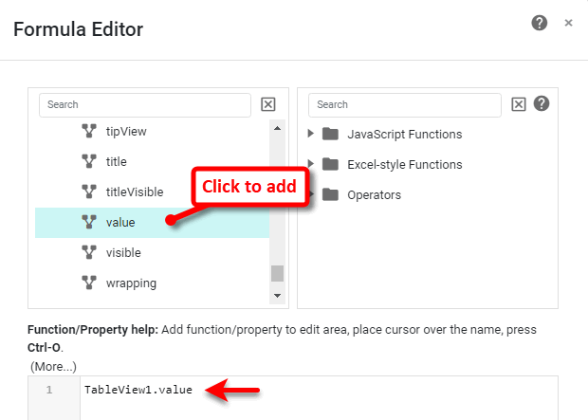Close the Formula Editor dialog
The image size is (588, 420).
568,24
